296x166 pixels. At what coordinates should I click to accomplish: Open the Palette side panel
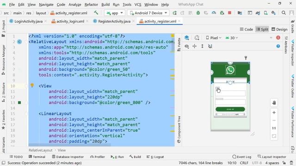coord(179,44)
